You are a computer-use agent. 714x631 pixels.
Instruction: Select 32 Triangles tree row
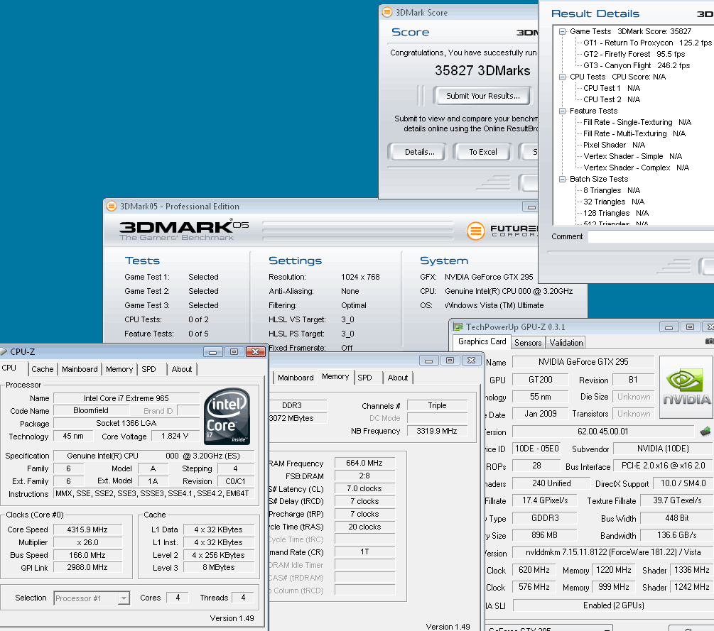614,202
